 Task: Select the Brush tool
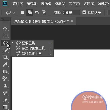point(5,79)
